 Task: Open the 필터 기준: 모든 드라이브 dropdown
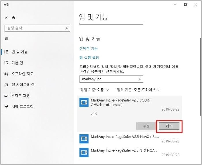pyautogui.click(x=138, y=90)
